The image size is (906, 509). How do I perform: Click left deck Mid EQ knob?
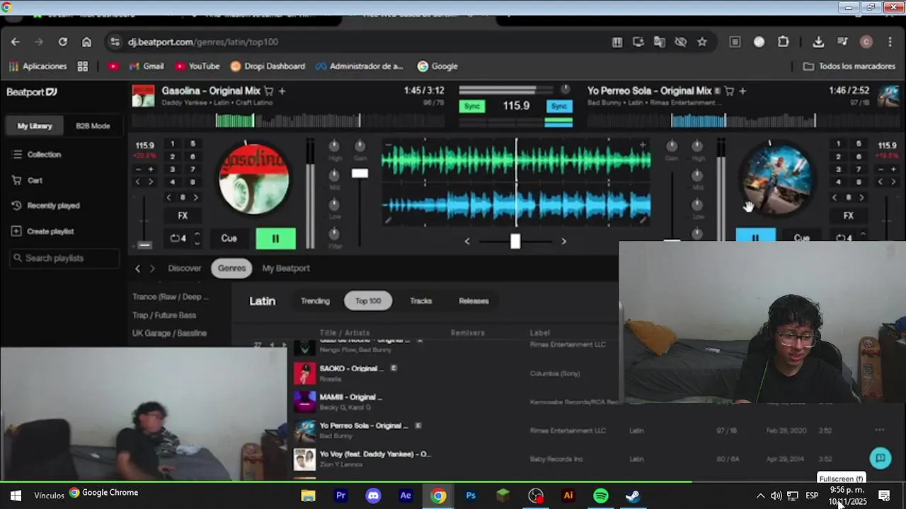click(x=334, y=175)
